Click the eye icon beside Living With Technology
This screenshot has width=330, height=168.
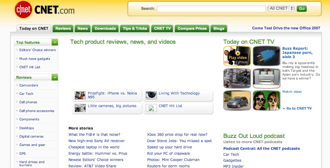(x=151, y=95)
